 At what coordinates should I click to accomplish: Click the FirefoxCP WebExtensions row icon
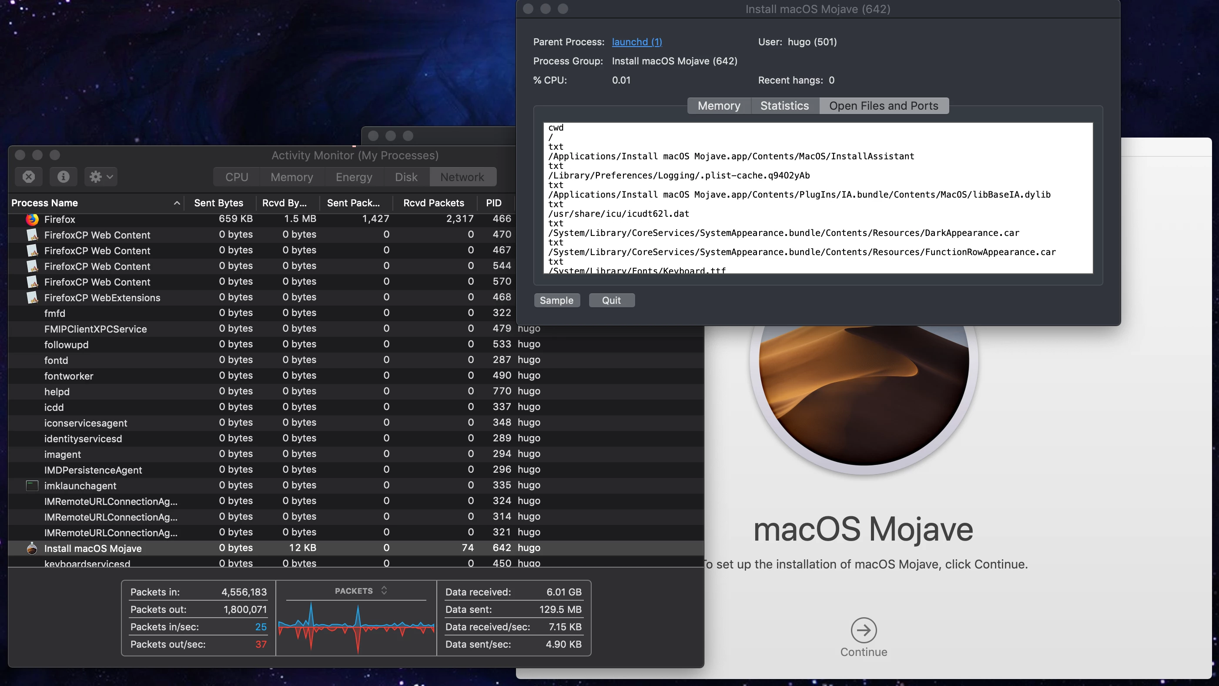coord(32,297)
